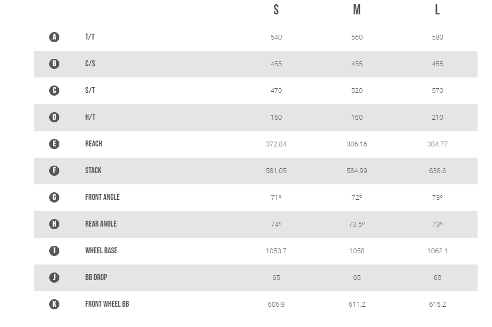Screen dimensions: 492x327
Task: Click the circled B icon for C/S
Action: pos(55,64)
